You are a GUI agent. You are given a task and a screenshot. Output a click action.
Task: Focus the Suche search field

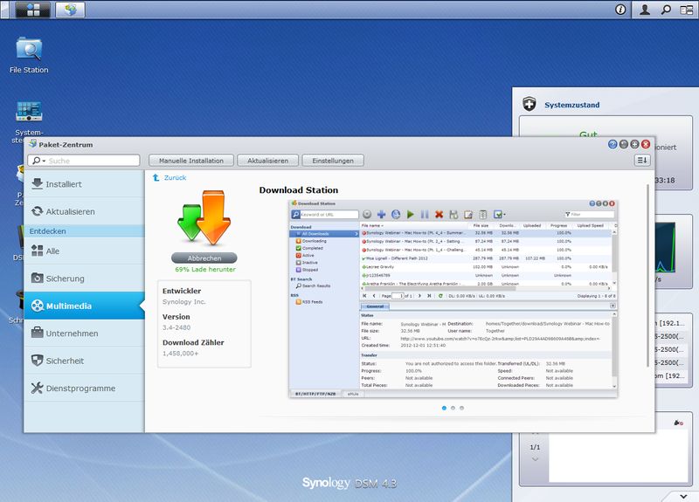(x=84, y=161)
